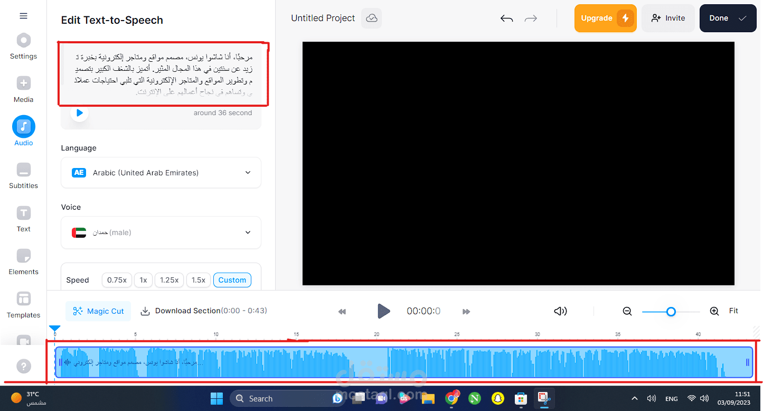Click the black video preview canvas
The height and width of the screenshot is (411, 763).
coord(519,164)
